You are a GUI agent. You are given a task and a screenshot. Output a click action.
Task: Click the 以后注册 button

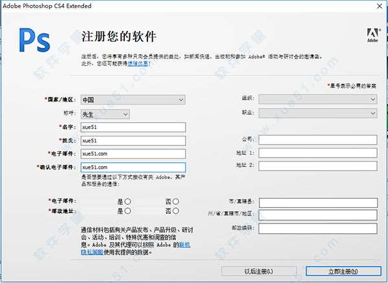[x=259, y=271]
